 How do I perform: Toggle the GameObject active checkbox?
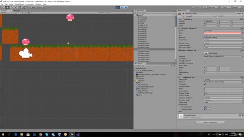click(183, 14)
